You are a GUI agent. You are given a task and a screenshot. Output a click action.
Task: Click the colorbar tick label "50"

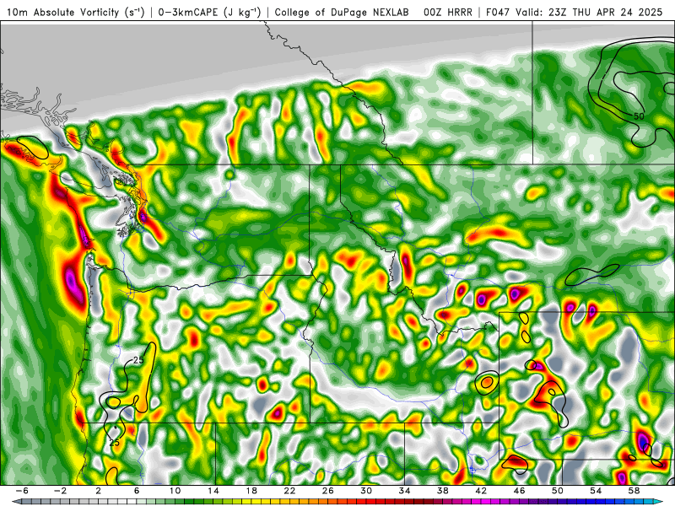tap(558, 491)
